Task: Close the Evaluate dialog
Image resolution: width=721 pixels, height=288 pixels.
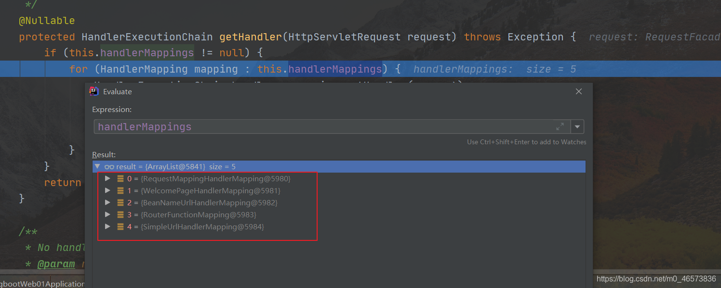Action: point(579,91)
